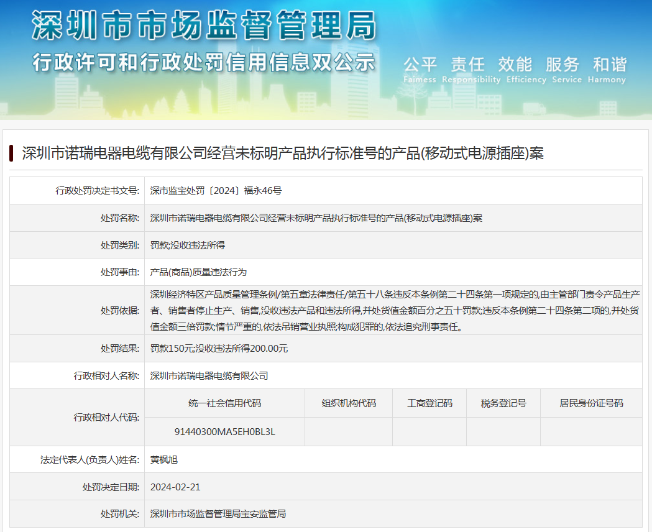Click the 处罚依据 label
Image resolution: width=652 pixels, height=532 pixels.
pos(120,311)
